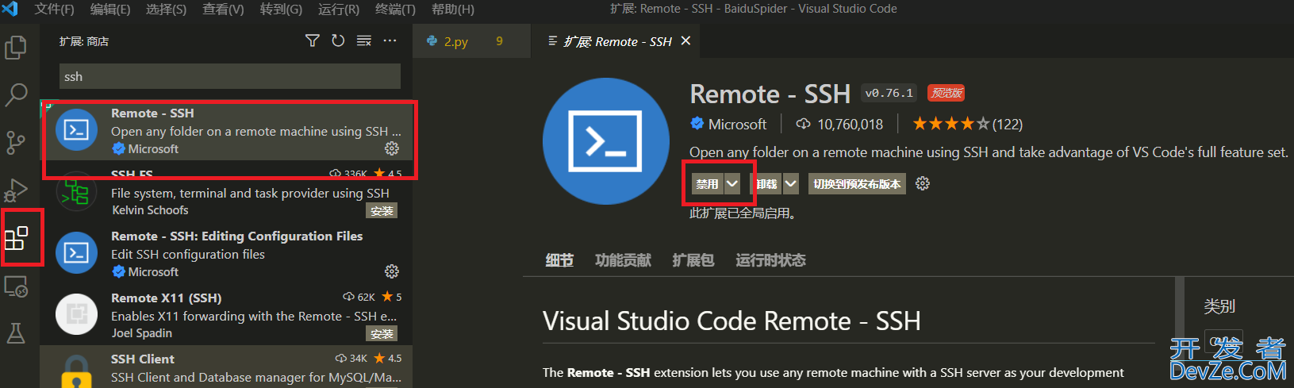Install the Remote X11 (SSH) extension
This screenshot has width=1294, height=388.
(x=382, y=334)
